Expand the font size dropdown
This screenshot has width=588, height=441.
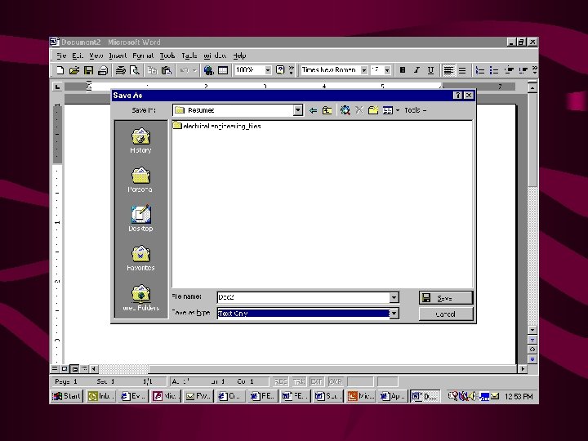click(387, 70)
